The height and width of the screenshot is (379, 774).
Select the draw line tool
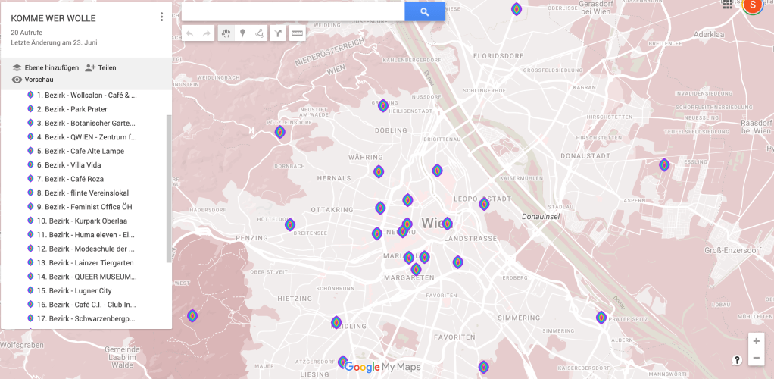click(260, 33)
